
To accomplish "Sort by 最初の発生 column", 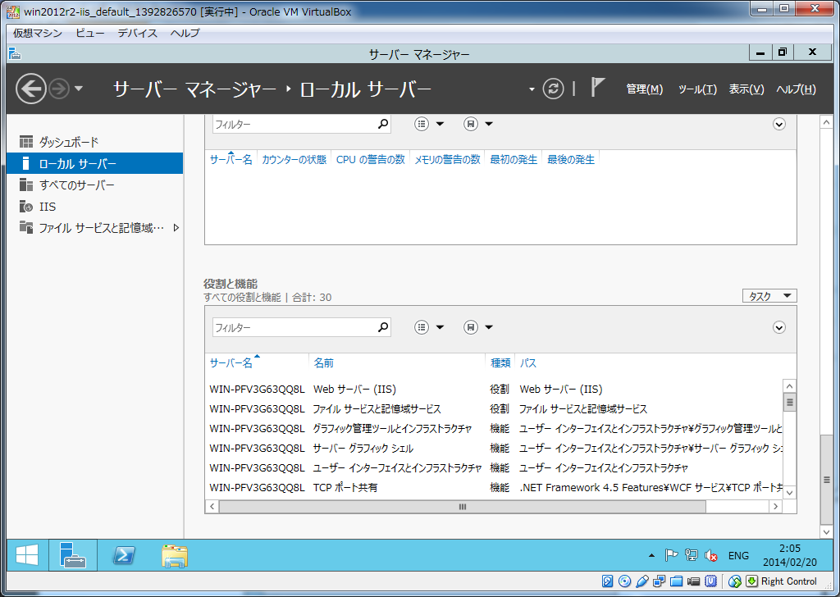I will pyautogui.click(x=514, y=160).
